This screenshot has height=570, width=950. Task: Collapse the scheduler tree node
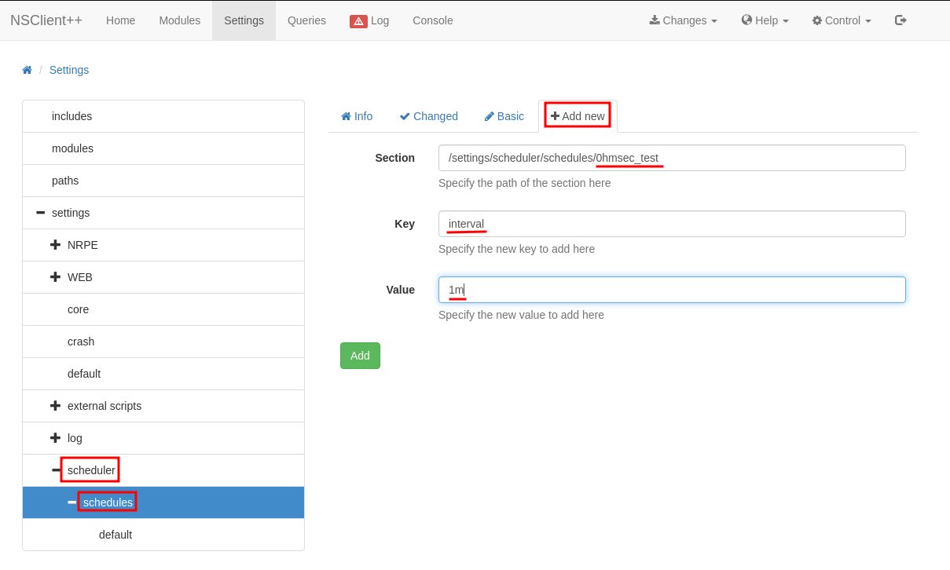(x=57, y=470)
